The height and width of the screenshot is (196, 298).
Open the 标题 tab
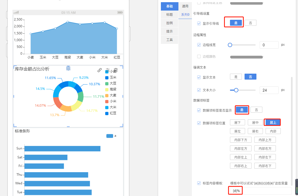tap(170, 15)
